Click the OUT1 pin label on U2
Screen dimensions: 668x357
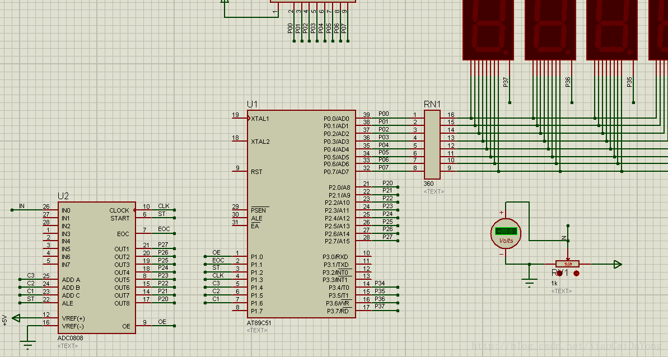(122, 250)
